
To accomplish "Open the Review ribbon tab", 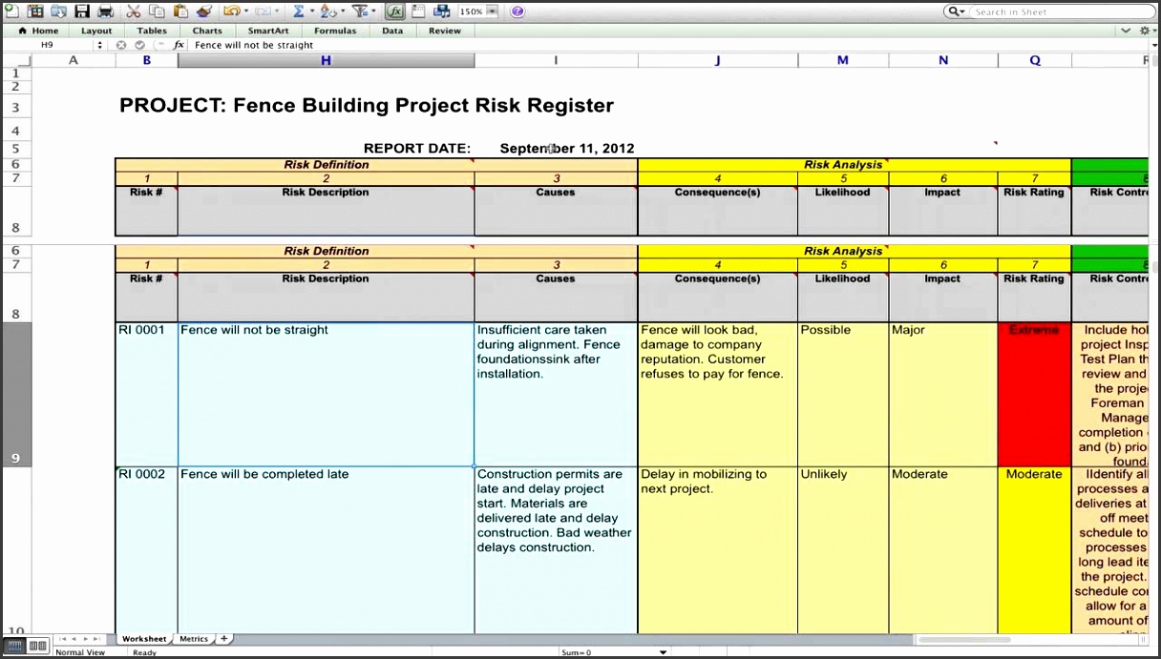I will (x=445, y=30).
